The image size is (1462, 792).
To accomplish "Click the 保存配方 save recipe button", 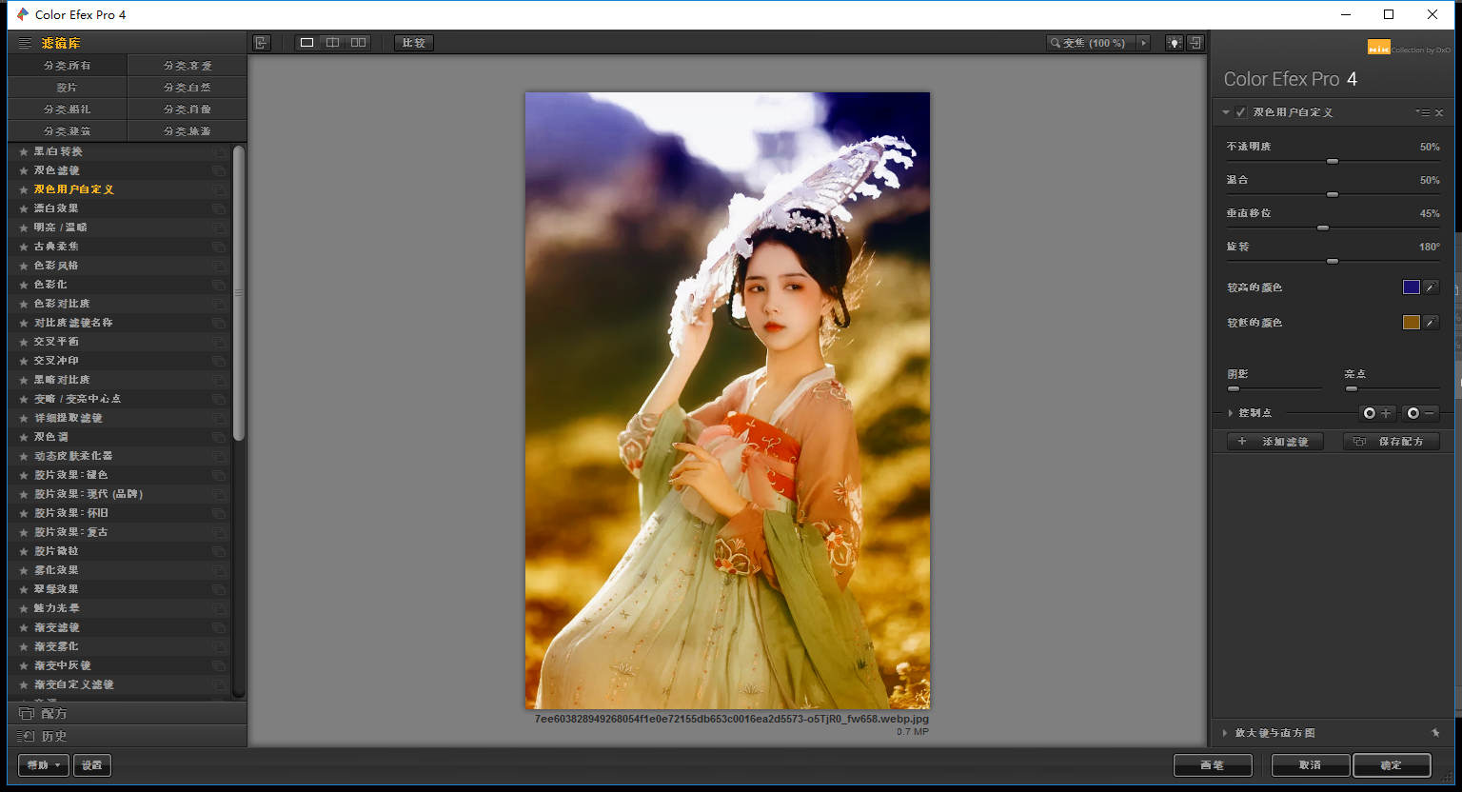I will click(1391, 442).
